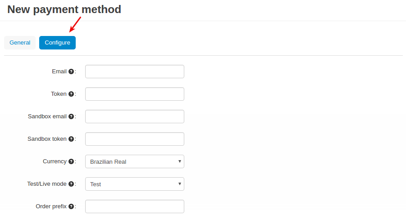Image resolution: width=406 pixels, height=224 pixels.
Task: Open the Test/Live mode dropdown
Action: pos(135,184)
